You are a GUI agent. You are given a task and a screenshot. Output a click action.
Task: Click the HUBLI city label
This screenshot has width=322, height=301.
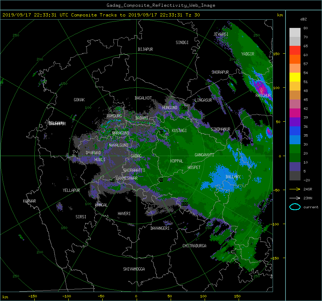tap(100, 159)
